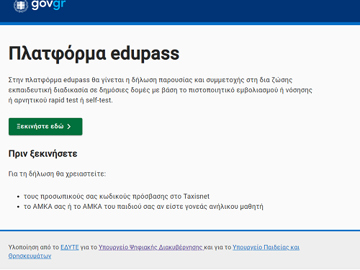360x270 pixels.
Task: Click intro paragraph starting Στην πλατφόρμα edupass
Action: point(161,90)
